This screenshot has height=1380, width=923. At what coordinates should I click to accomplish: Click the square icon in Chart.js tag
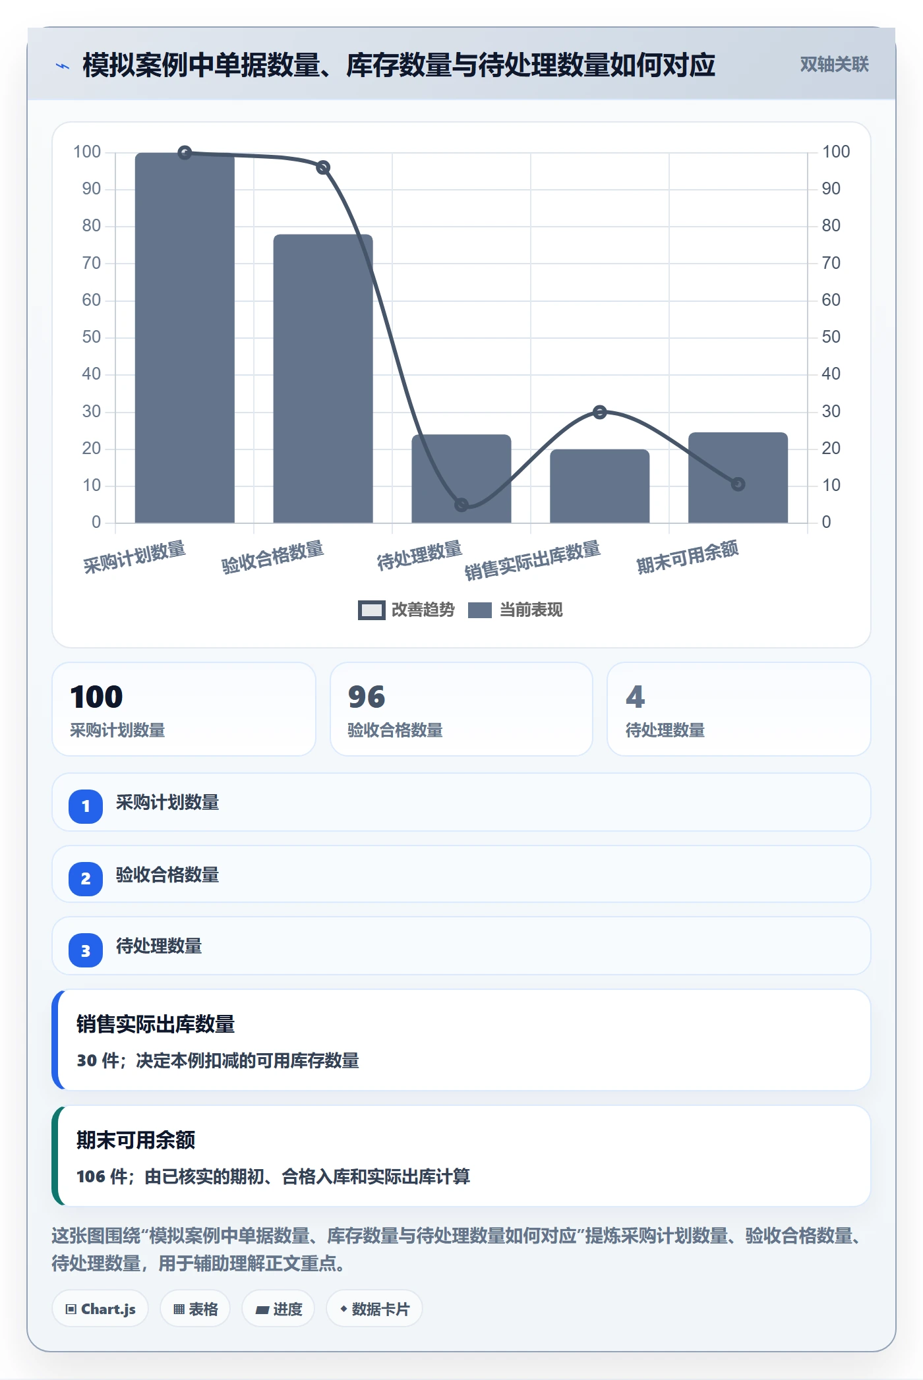[71, 1309]
